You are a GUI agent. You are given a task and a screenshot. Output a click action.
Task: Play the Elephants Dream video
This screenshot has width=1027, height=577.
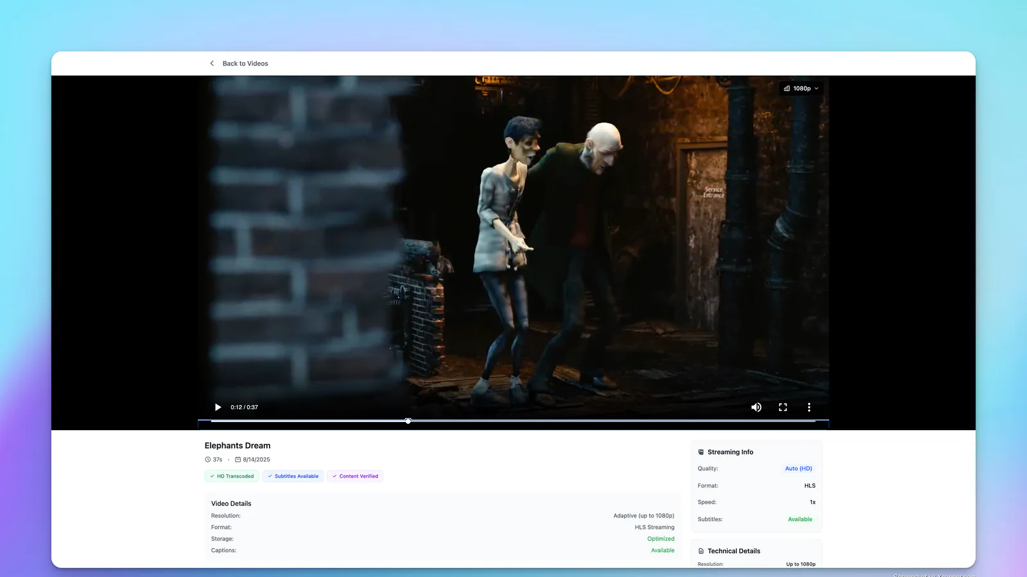(218, 407)
